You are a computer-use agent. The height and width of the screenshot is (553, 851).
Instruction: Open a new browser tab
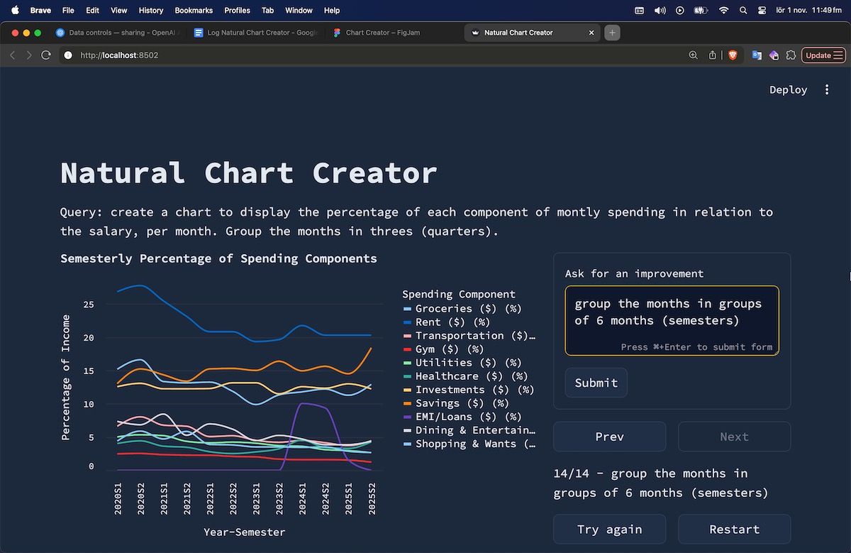click(612, 33)
